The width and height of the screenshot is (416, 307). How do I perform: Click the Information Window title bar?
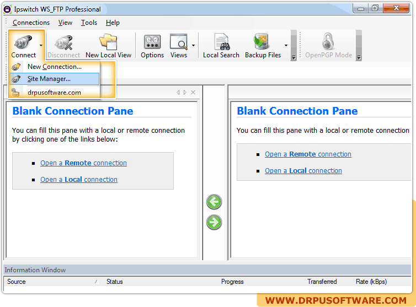[207, 270]
